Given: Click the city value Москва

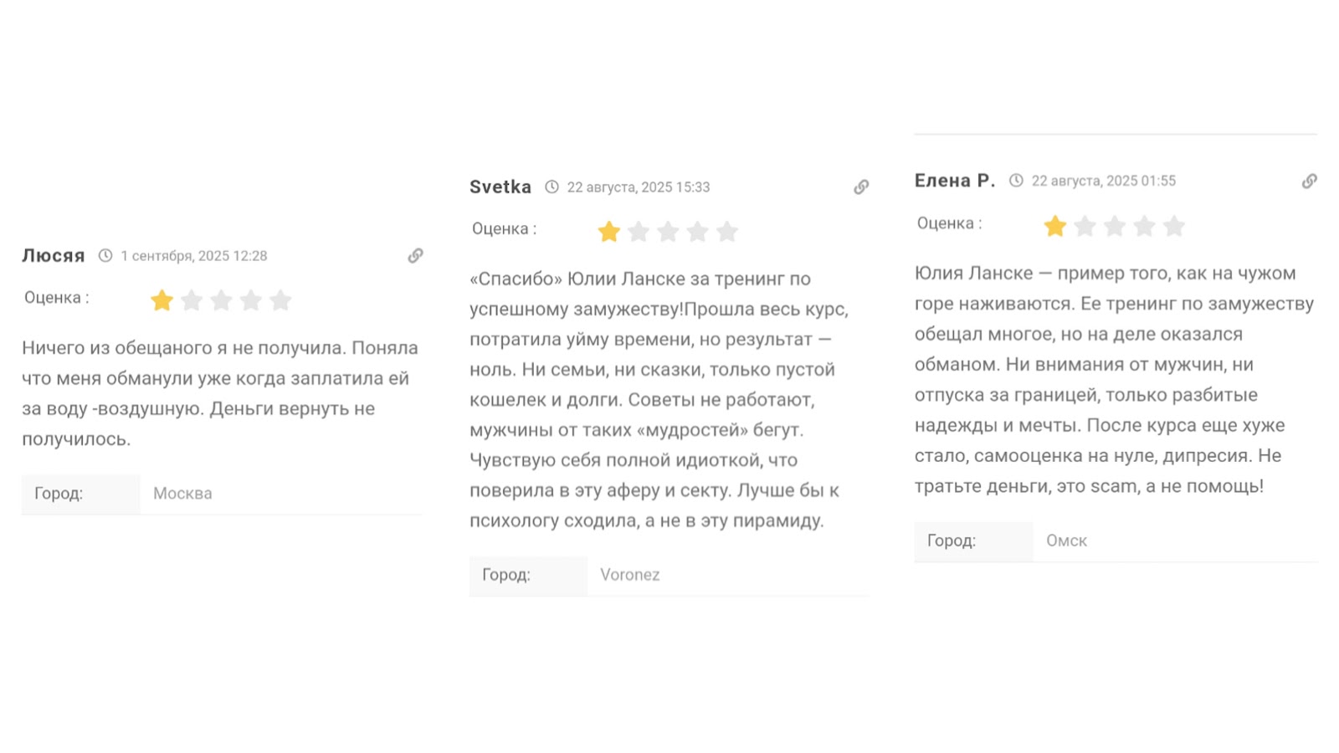Looking at the screenshot, I should (182, 494).
